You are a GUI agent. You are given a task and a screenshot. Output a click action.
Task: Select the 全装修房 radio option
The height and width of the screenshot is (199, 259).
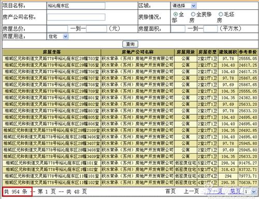tap(193, 14)
